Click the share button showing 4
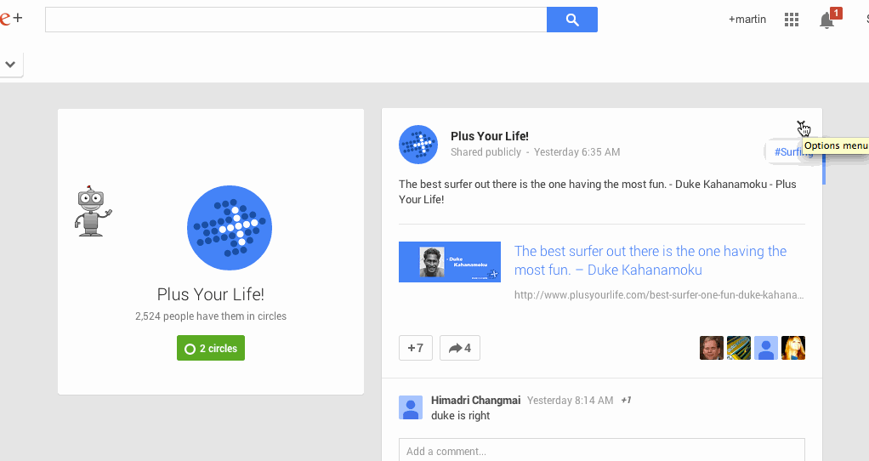Screen dimensions: 869x461 pyautogui.click(x=460, y=348)
